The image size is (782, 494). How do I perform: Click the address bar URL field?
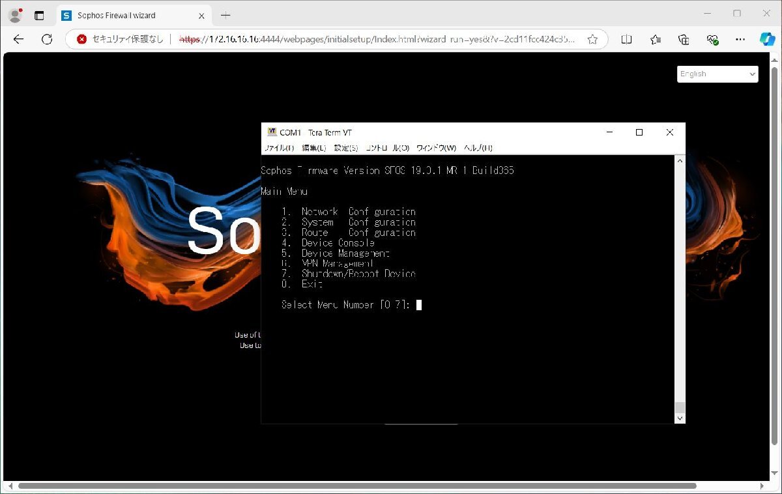(378, 39)
